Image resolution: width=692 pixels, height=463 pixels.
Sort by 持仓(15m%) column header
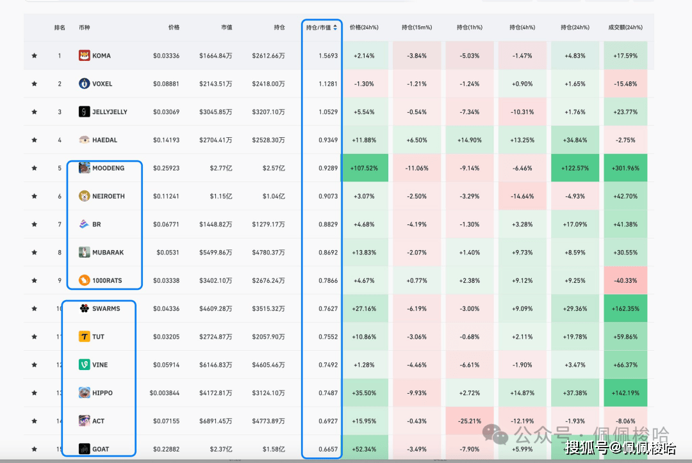(x=416, y=28)
